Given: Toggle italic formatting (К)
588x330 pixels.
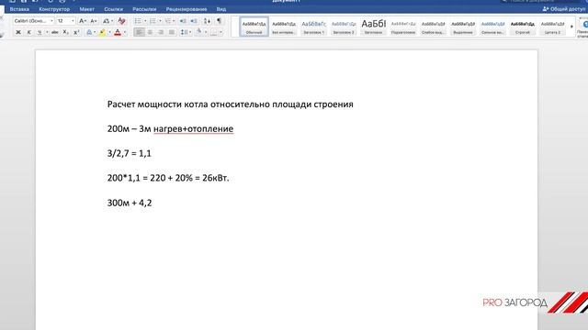Looking at the screenshot, I should [x=28, y=33].
